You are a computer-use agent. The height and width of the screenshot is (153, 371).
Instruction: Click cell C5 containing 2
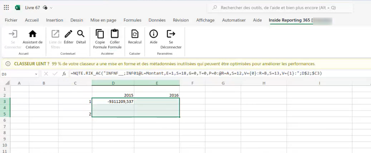click(75, 114)
